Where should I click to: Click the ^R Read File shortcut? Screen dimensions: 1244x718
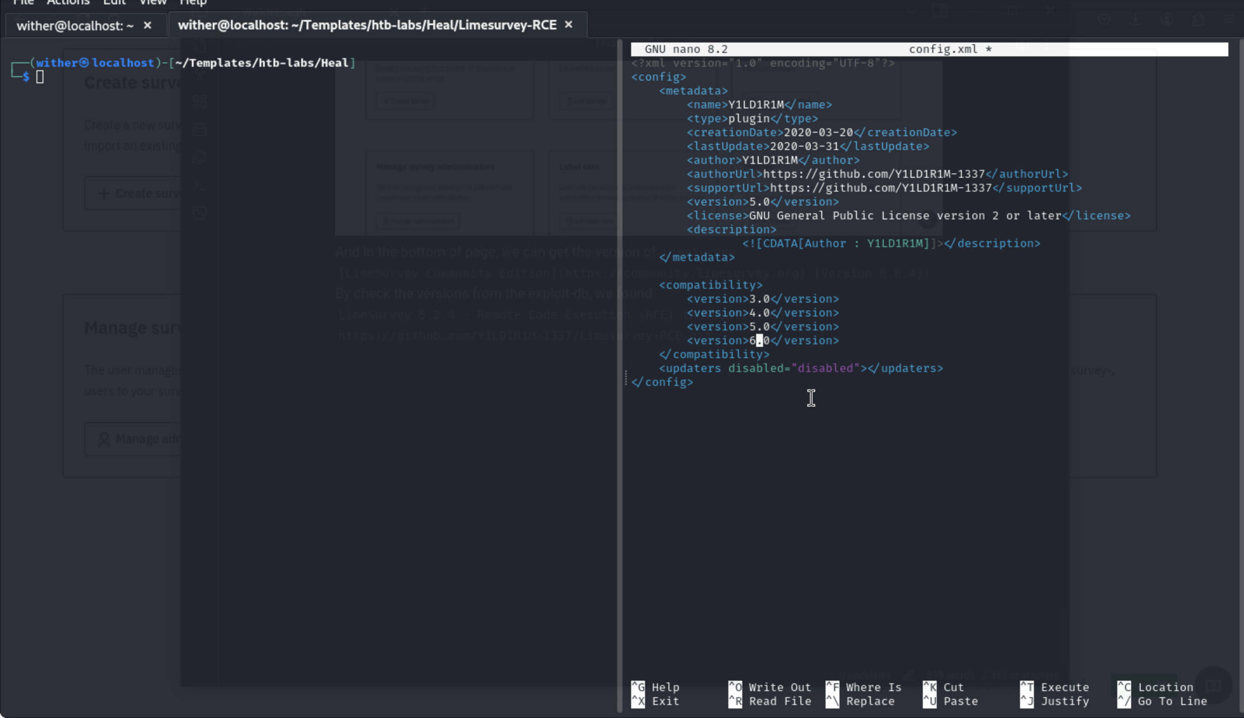tap(769, 701)
